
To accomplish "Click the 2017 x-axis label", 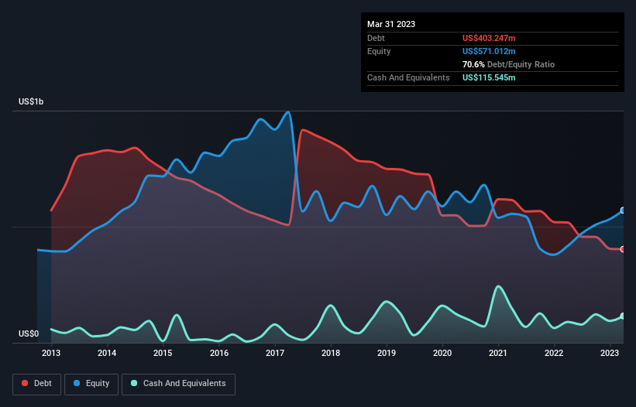I will [x=275, y=353].
